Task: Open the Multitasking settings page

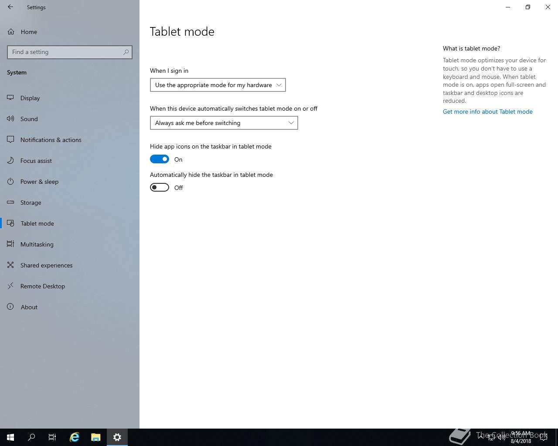Action: [x=70, y=244]
